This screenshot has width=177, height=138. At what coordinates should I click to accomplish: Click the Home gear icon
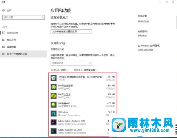[4, 10]
